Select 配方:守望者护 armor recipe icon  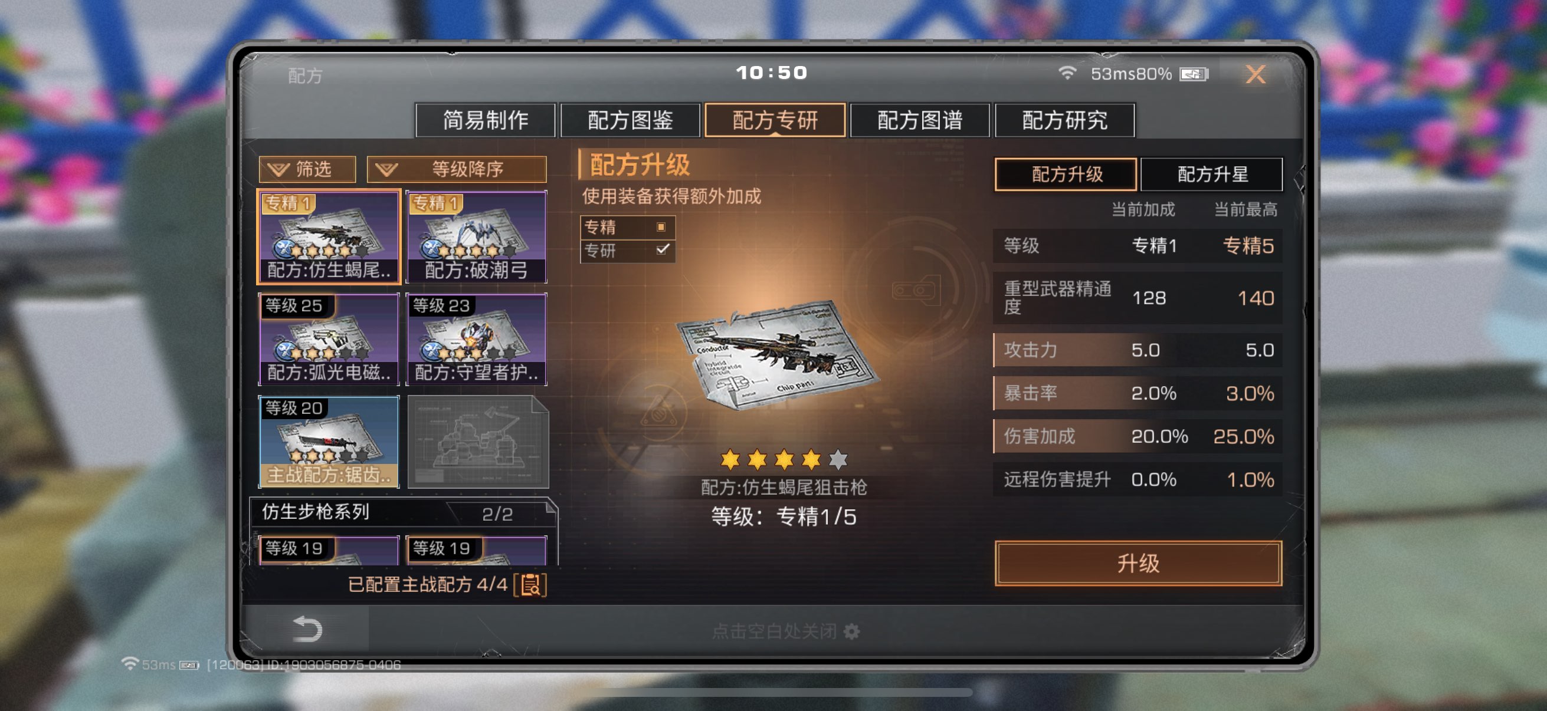point(477,339)
